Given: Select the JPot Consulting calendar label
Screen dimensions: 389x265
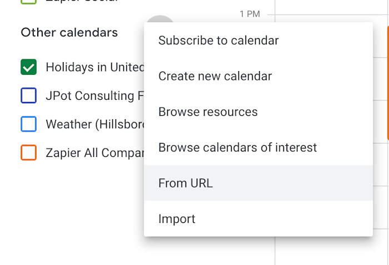Looking at the screenshot, I should (x=95, y=96).
